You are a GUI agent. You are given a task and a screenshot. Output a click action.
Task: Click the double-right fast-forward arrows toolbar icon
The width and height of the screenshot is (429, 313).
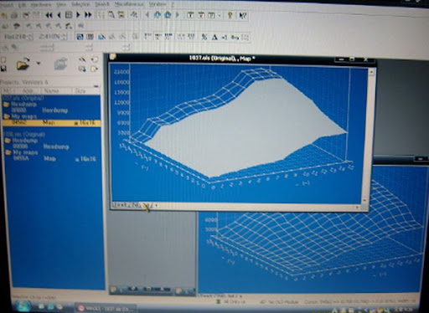pos(88,15)
